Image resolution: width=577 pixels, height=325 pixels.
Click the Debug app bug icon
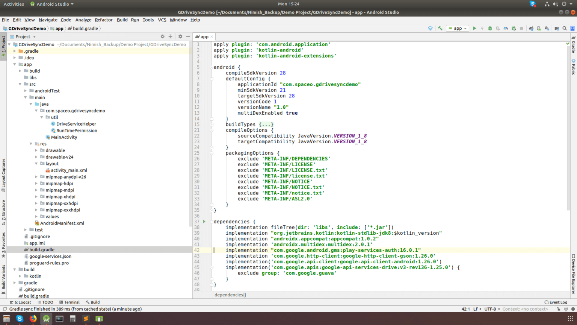coord(490,29)
